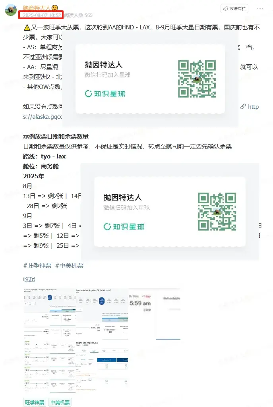Click the 9月 month label
The width and height of the screenshot is (273, 407).
pyautogui.click(x=27, y=216)
